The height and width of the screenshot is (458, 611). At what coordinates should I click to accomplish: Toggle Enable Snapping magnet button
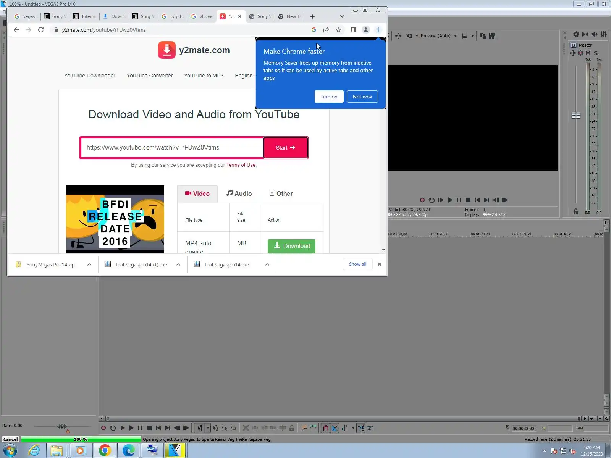point(325,428)
